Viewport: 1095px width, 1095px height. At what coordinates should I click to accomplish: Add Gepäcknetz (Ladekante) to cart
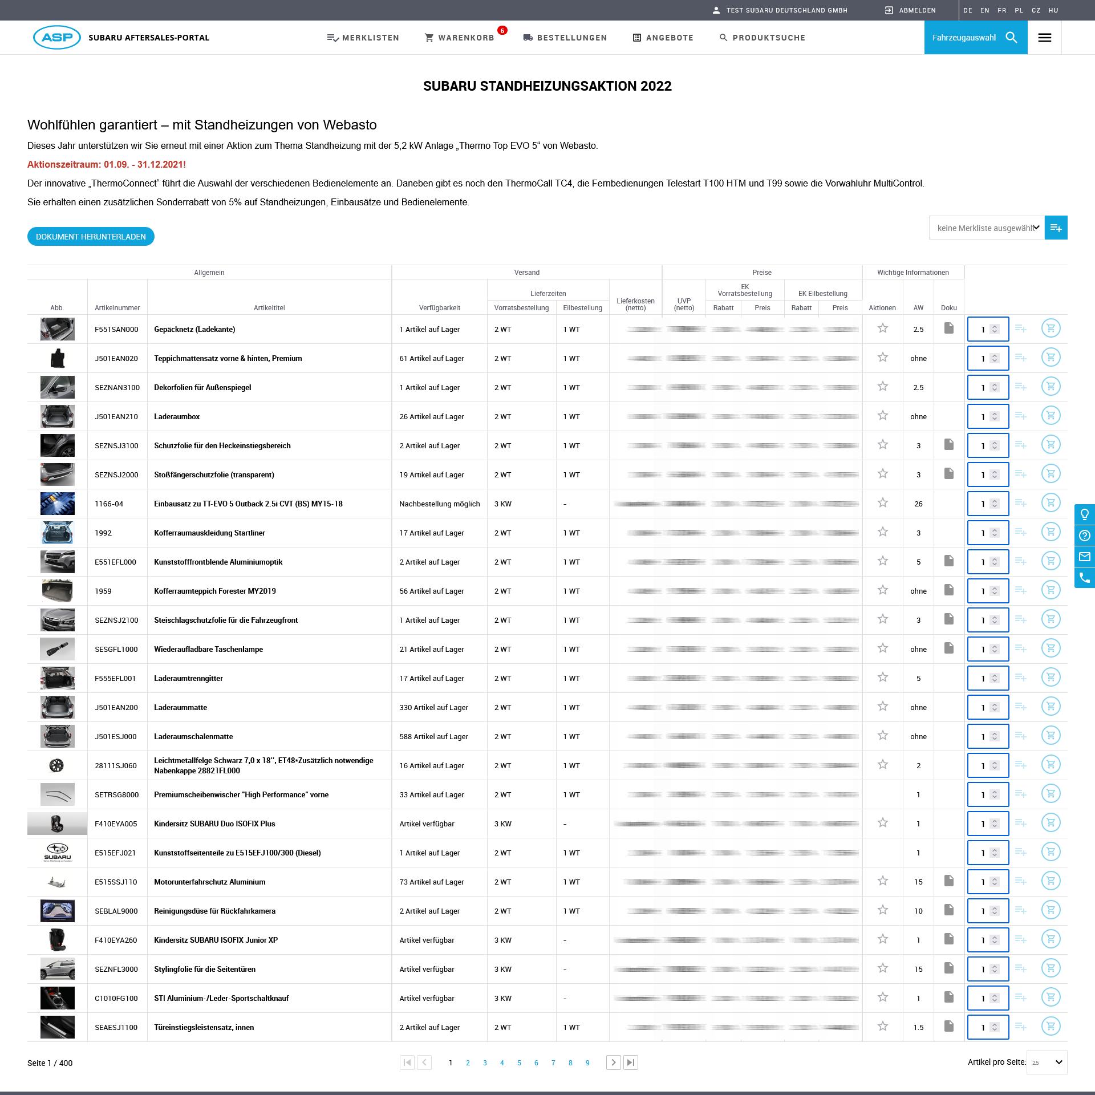point(1051,328)
